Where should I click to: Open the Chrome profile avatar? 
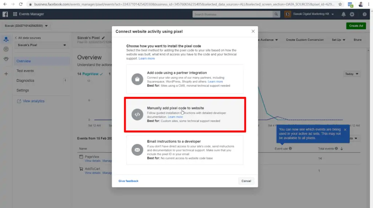pyautogui.click(x=361, y=4)
